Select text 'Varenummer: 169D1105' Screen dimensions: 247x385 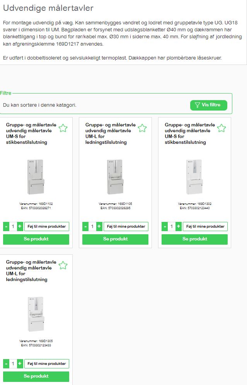(x=115, y=204)
